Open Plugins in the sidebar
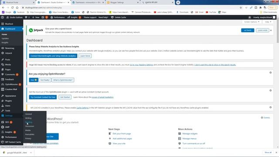This screenshot has width=279, height=157. click(x=12, y=101)
